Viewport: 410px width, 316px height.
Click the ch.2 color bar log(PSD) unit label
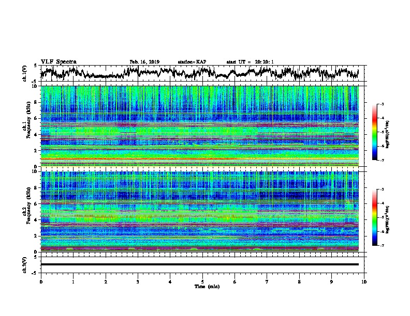click(388, 220)
